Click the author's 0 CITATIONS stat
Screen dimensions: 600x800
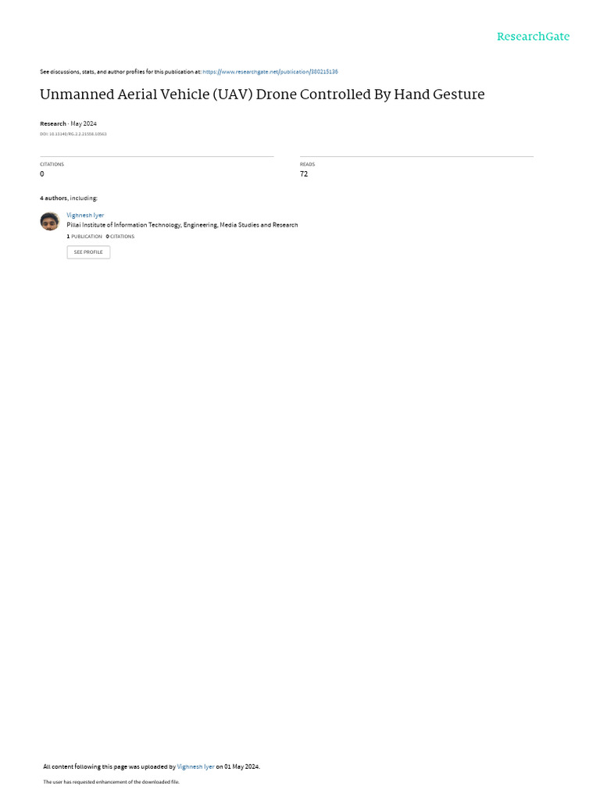tap(120, 237)
